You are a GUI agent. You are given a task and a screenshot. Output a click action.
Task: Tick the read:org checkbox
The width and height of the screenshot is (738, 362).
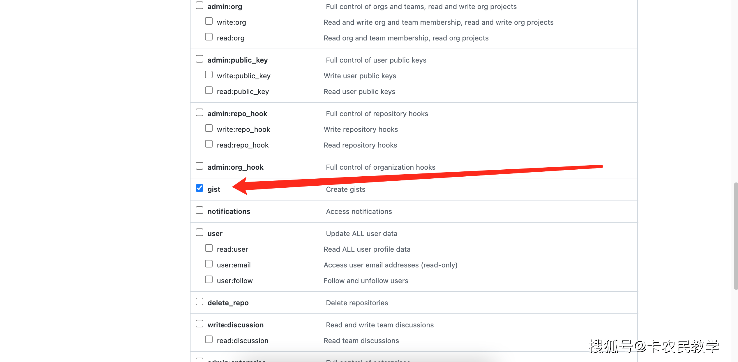coord(209,37)
